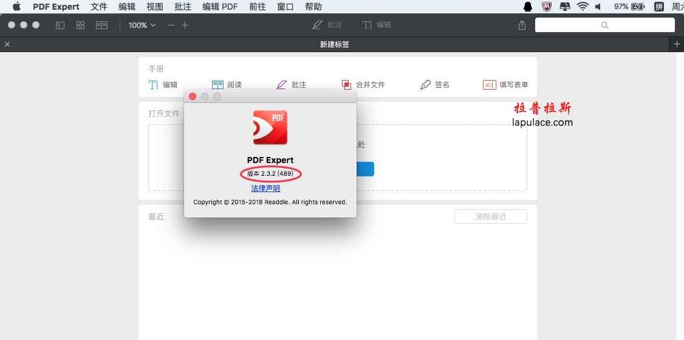This screenshot has height=340, width=684.
Task: Enable two-page spread view icon
Action: [x=101, y=25]
